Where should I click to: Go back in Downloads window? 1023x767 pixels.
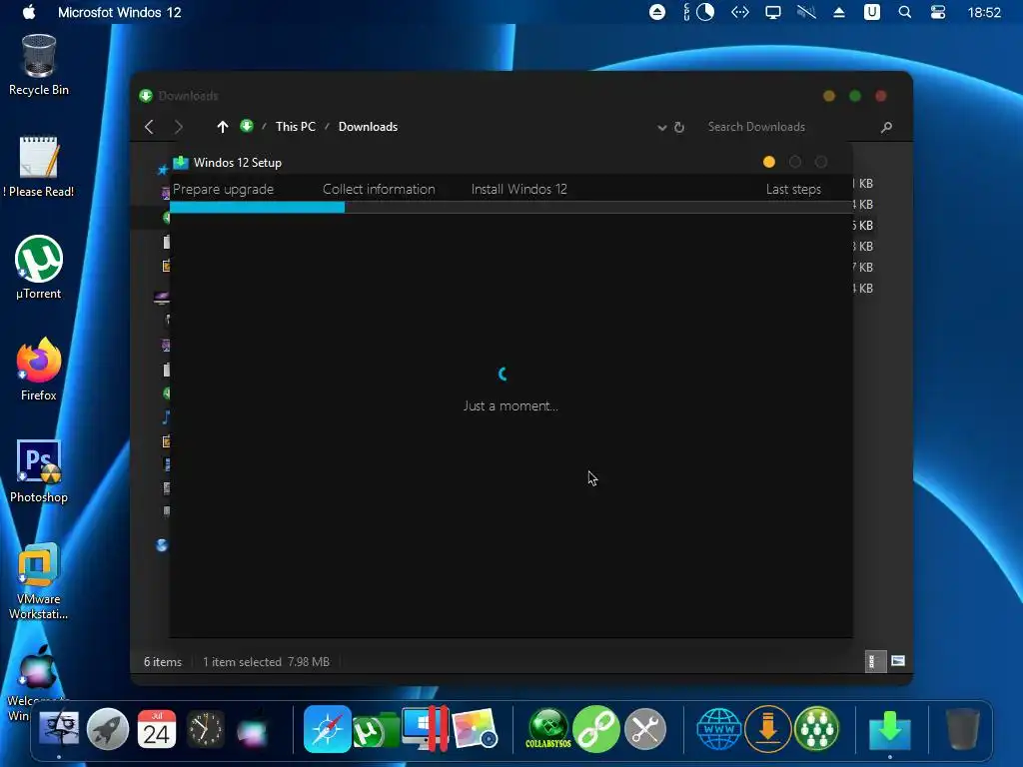150,127
